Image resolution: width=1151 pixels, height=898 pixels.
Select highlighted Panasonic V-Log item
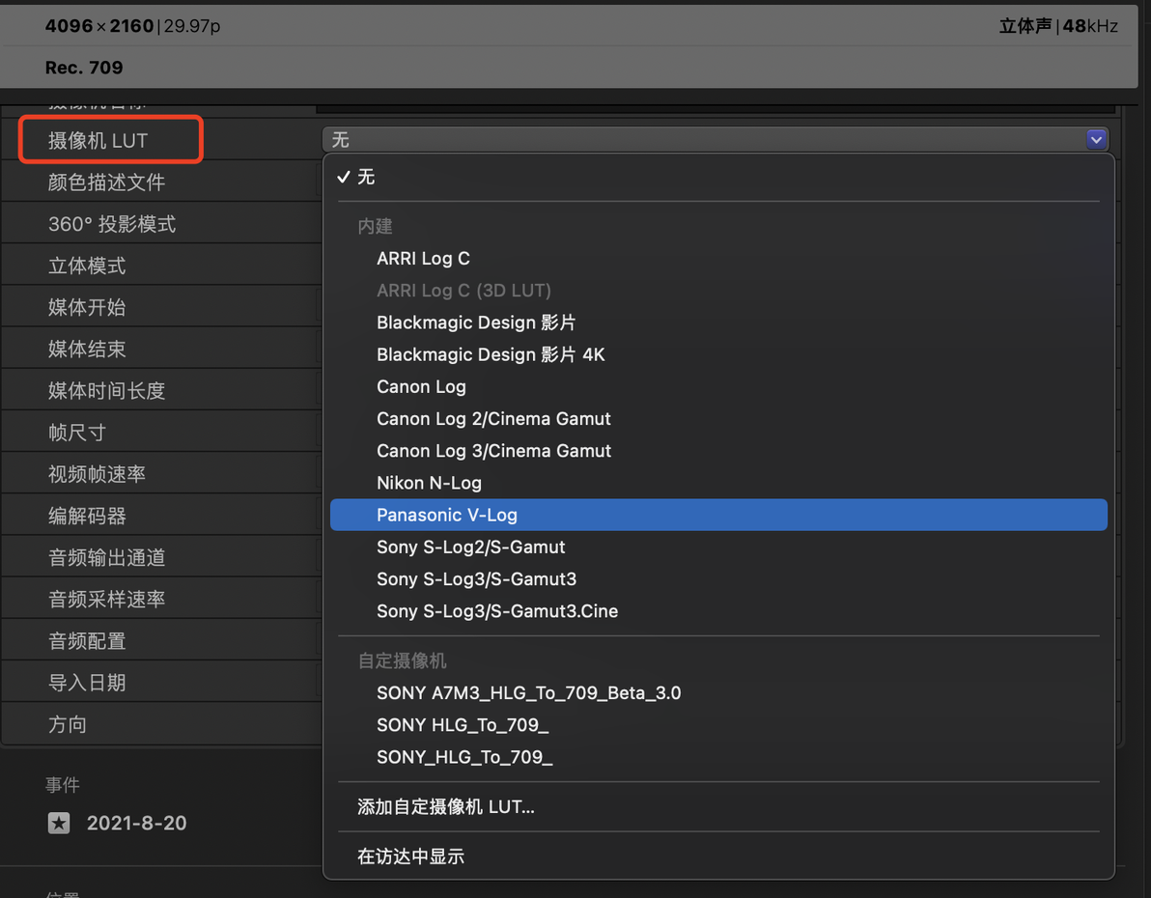(x=718, y=515)
